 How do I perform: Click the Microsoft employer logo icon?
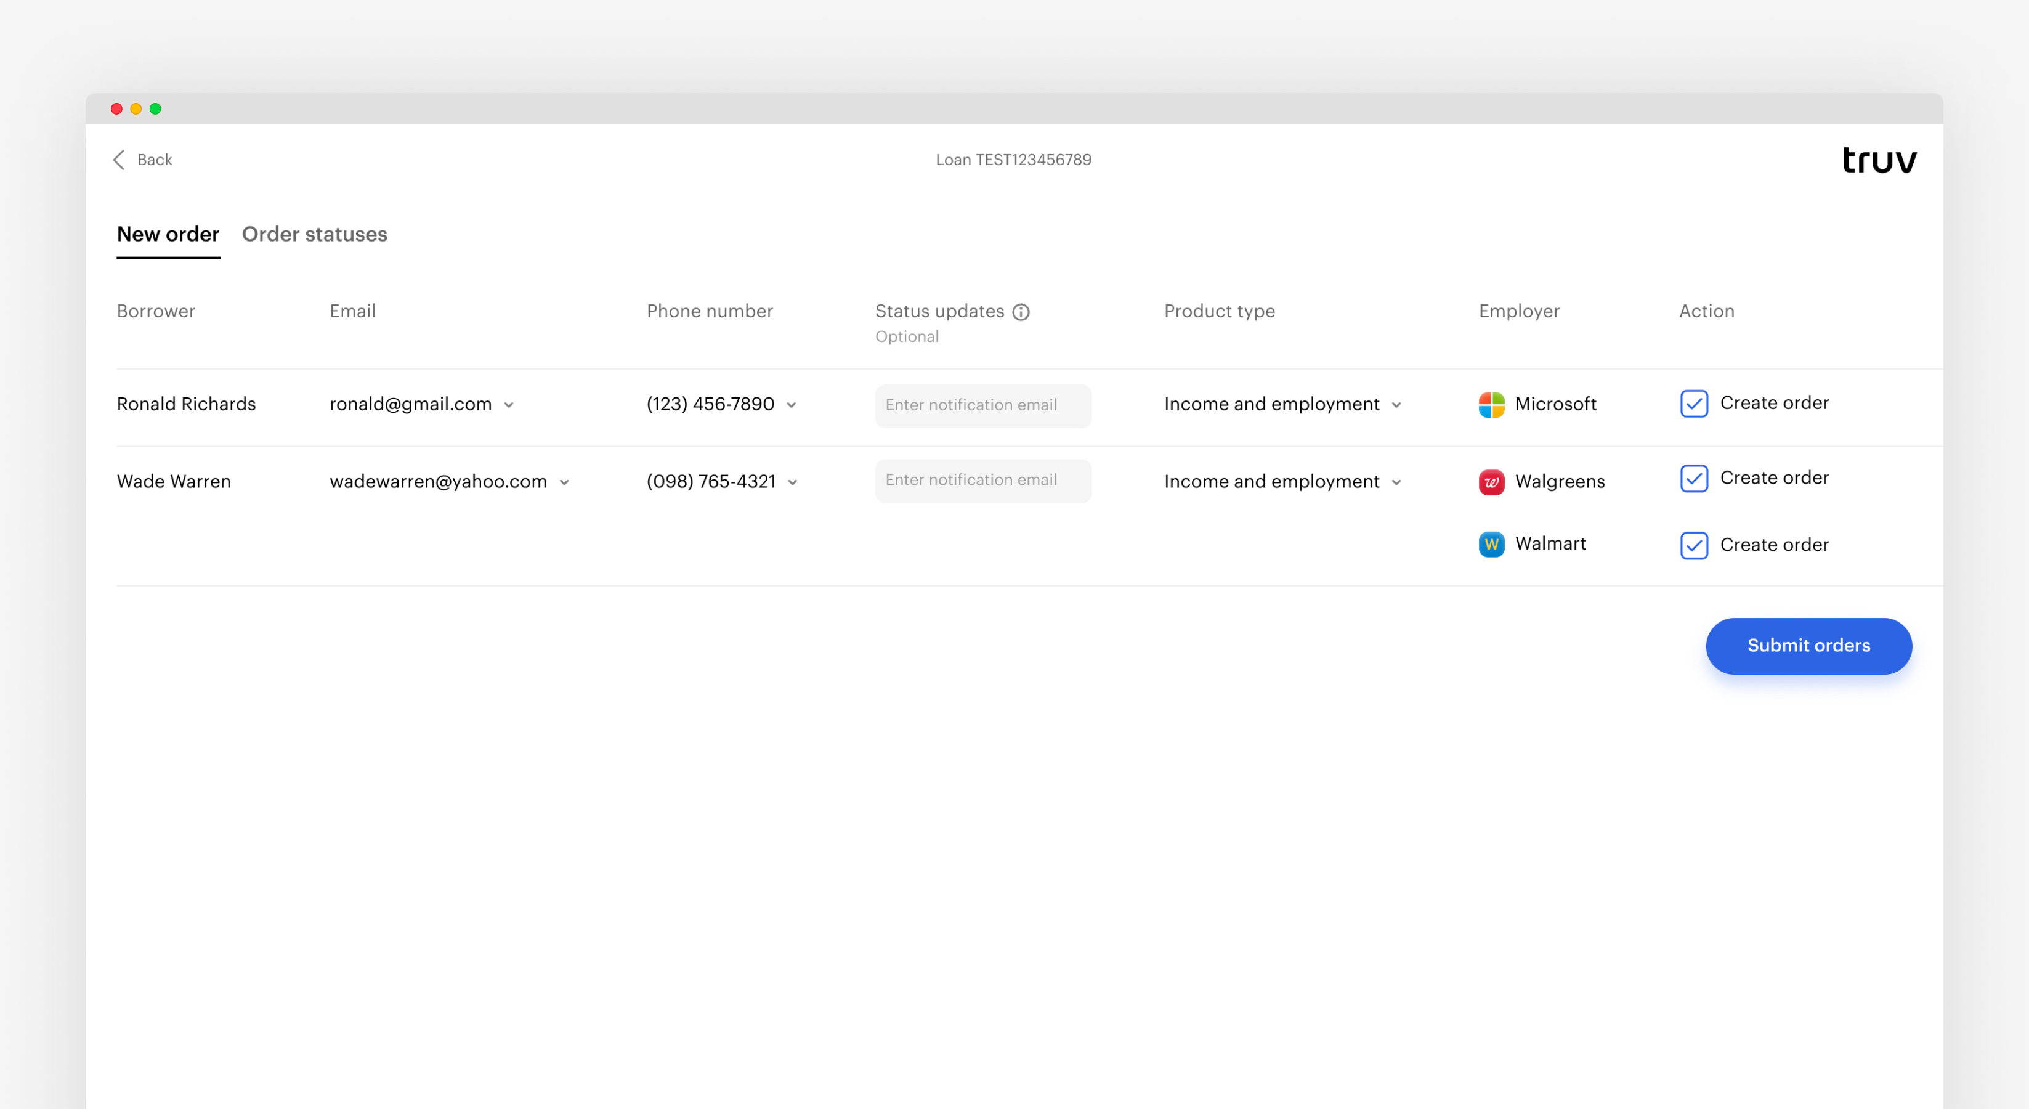click(x=1491, y=405)
